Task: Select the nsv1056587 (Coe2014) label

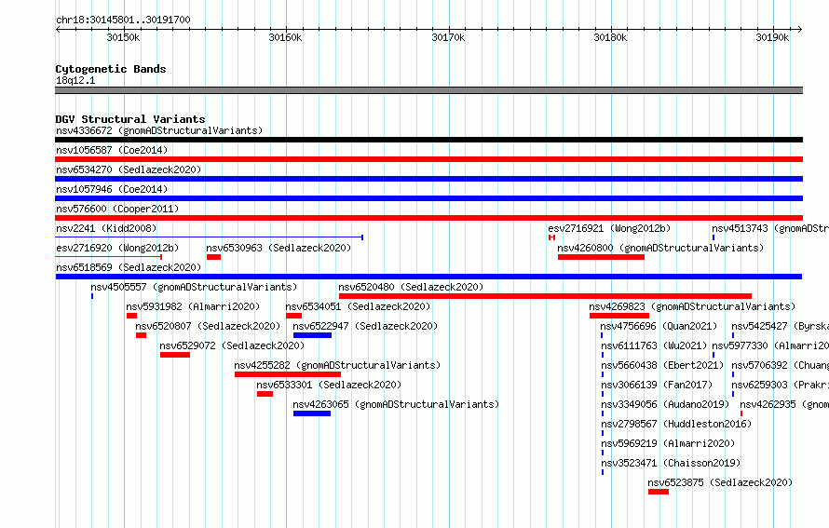Action: click(112, 150)
